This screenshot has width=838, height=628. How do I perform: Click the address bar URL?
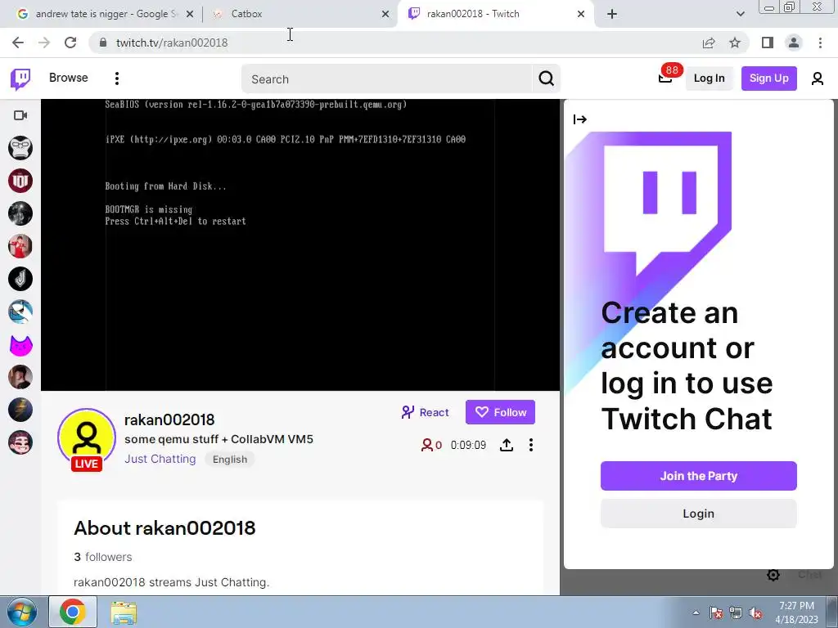pyautogui.click(x=172, y=43)
